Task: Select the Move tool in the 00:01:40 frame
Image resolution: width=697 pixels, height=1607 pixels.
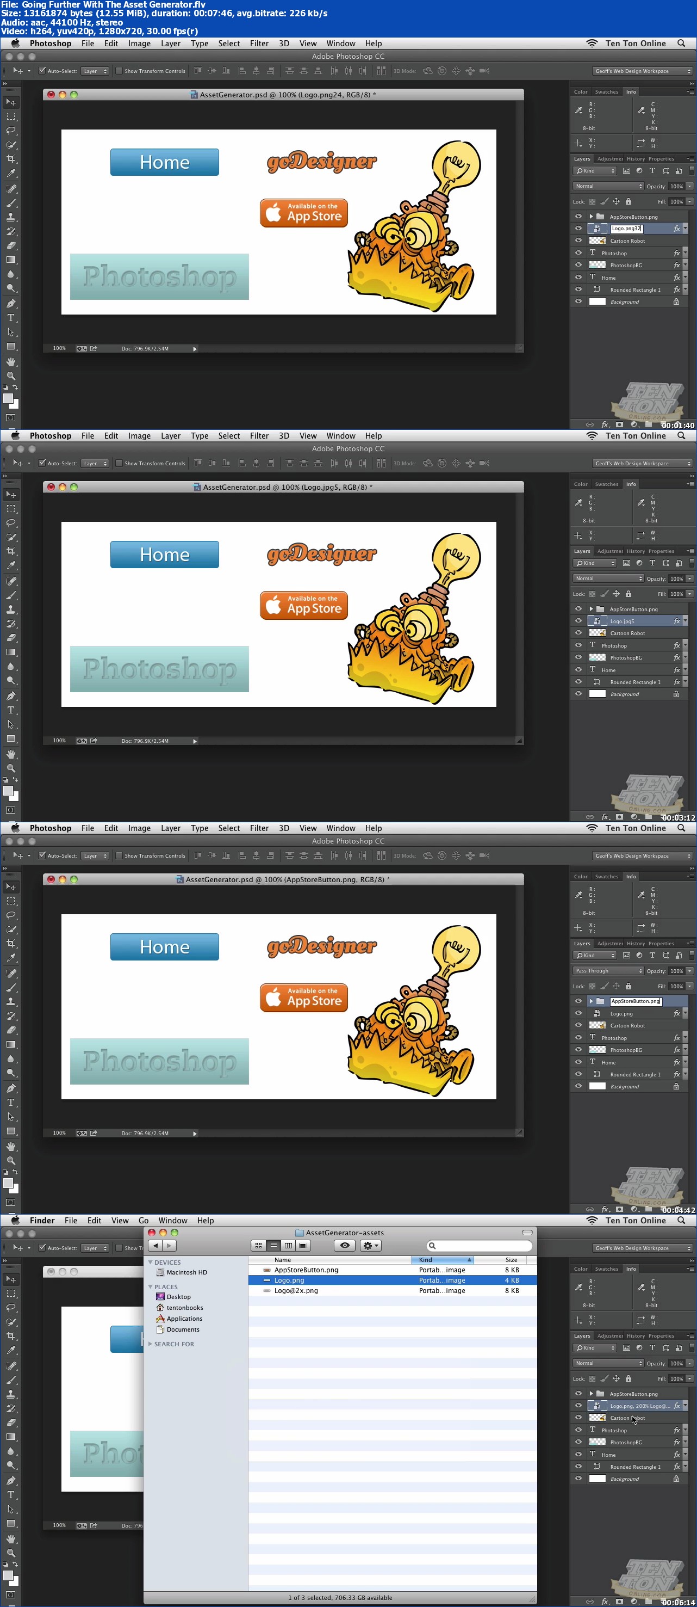Action: [x=10, y=102]
